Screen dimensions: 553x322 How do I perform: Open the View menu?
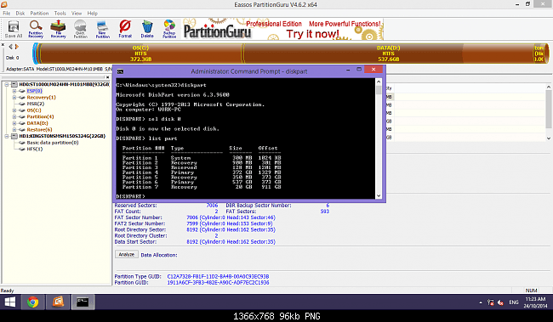click(77, 13)
